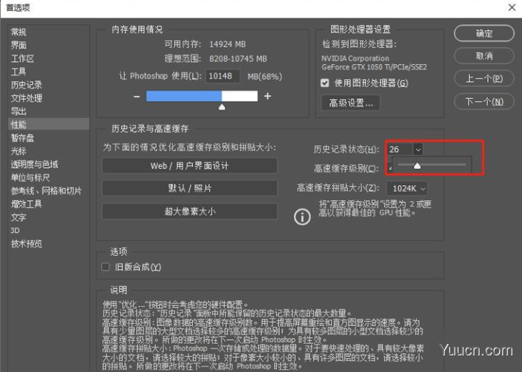This screenshot has width=522, height=372.
Task: Open 参考线、网格和切片 settings
Action: tap(46, 191)
